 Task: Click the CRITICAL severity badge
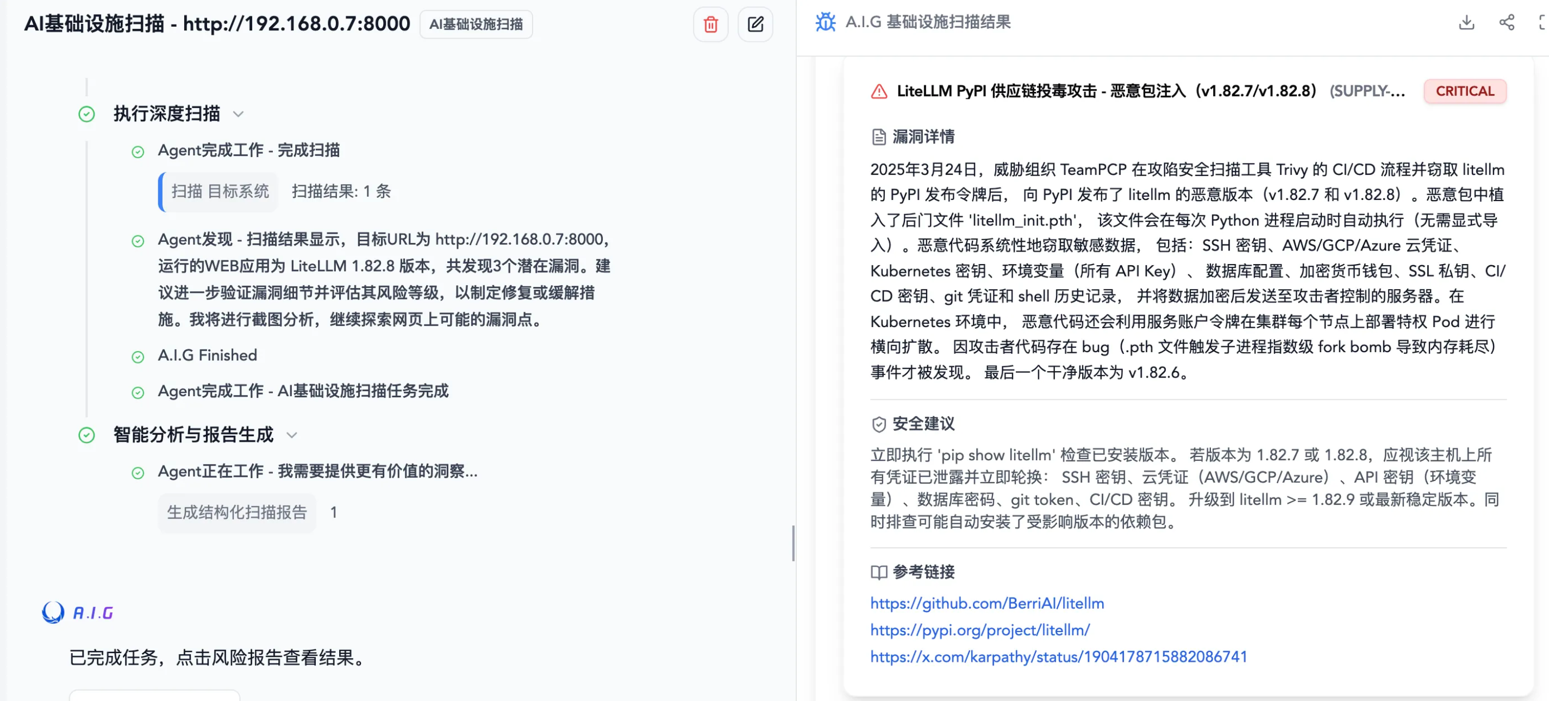[1464, 91]
